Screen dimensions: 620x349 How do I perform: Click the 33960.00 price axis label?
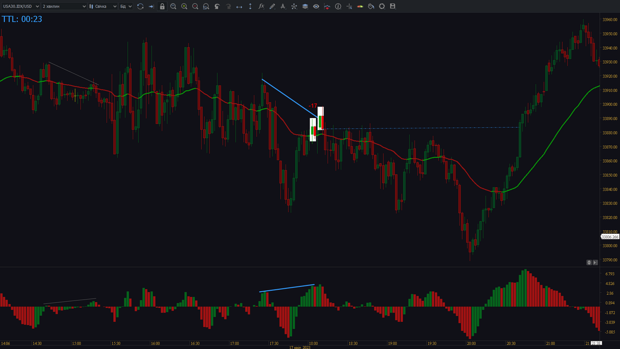pyautogui.click(x=610, y=20)
